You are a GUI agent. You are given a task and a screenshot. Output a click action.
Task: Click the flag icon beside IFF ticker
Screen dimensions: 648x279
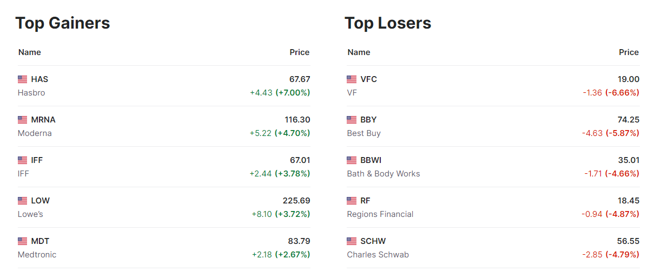coord(22,160)
